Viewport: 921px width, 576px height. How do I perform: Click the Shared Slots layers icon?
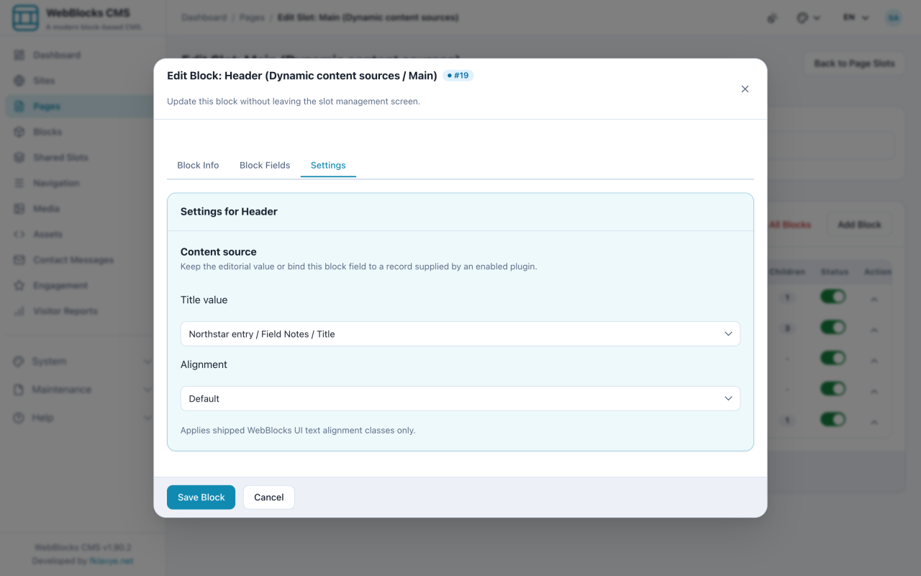tap(19, 158)
